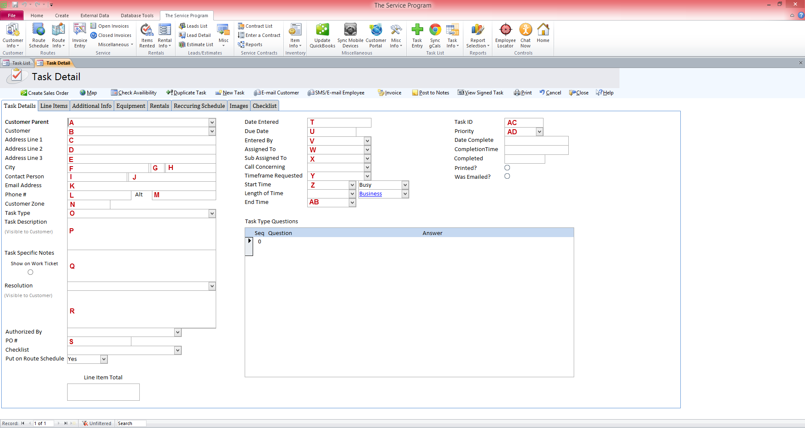The height and width of the screenshot is (428, 805).
Task: Open the Priority dropdown arrow
Action: click(539, 132)
